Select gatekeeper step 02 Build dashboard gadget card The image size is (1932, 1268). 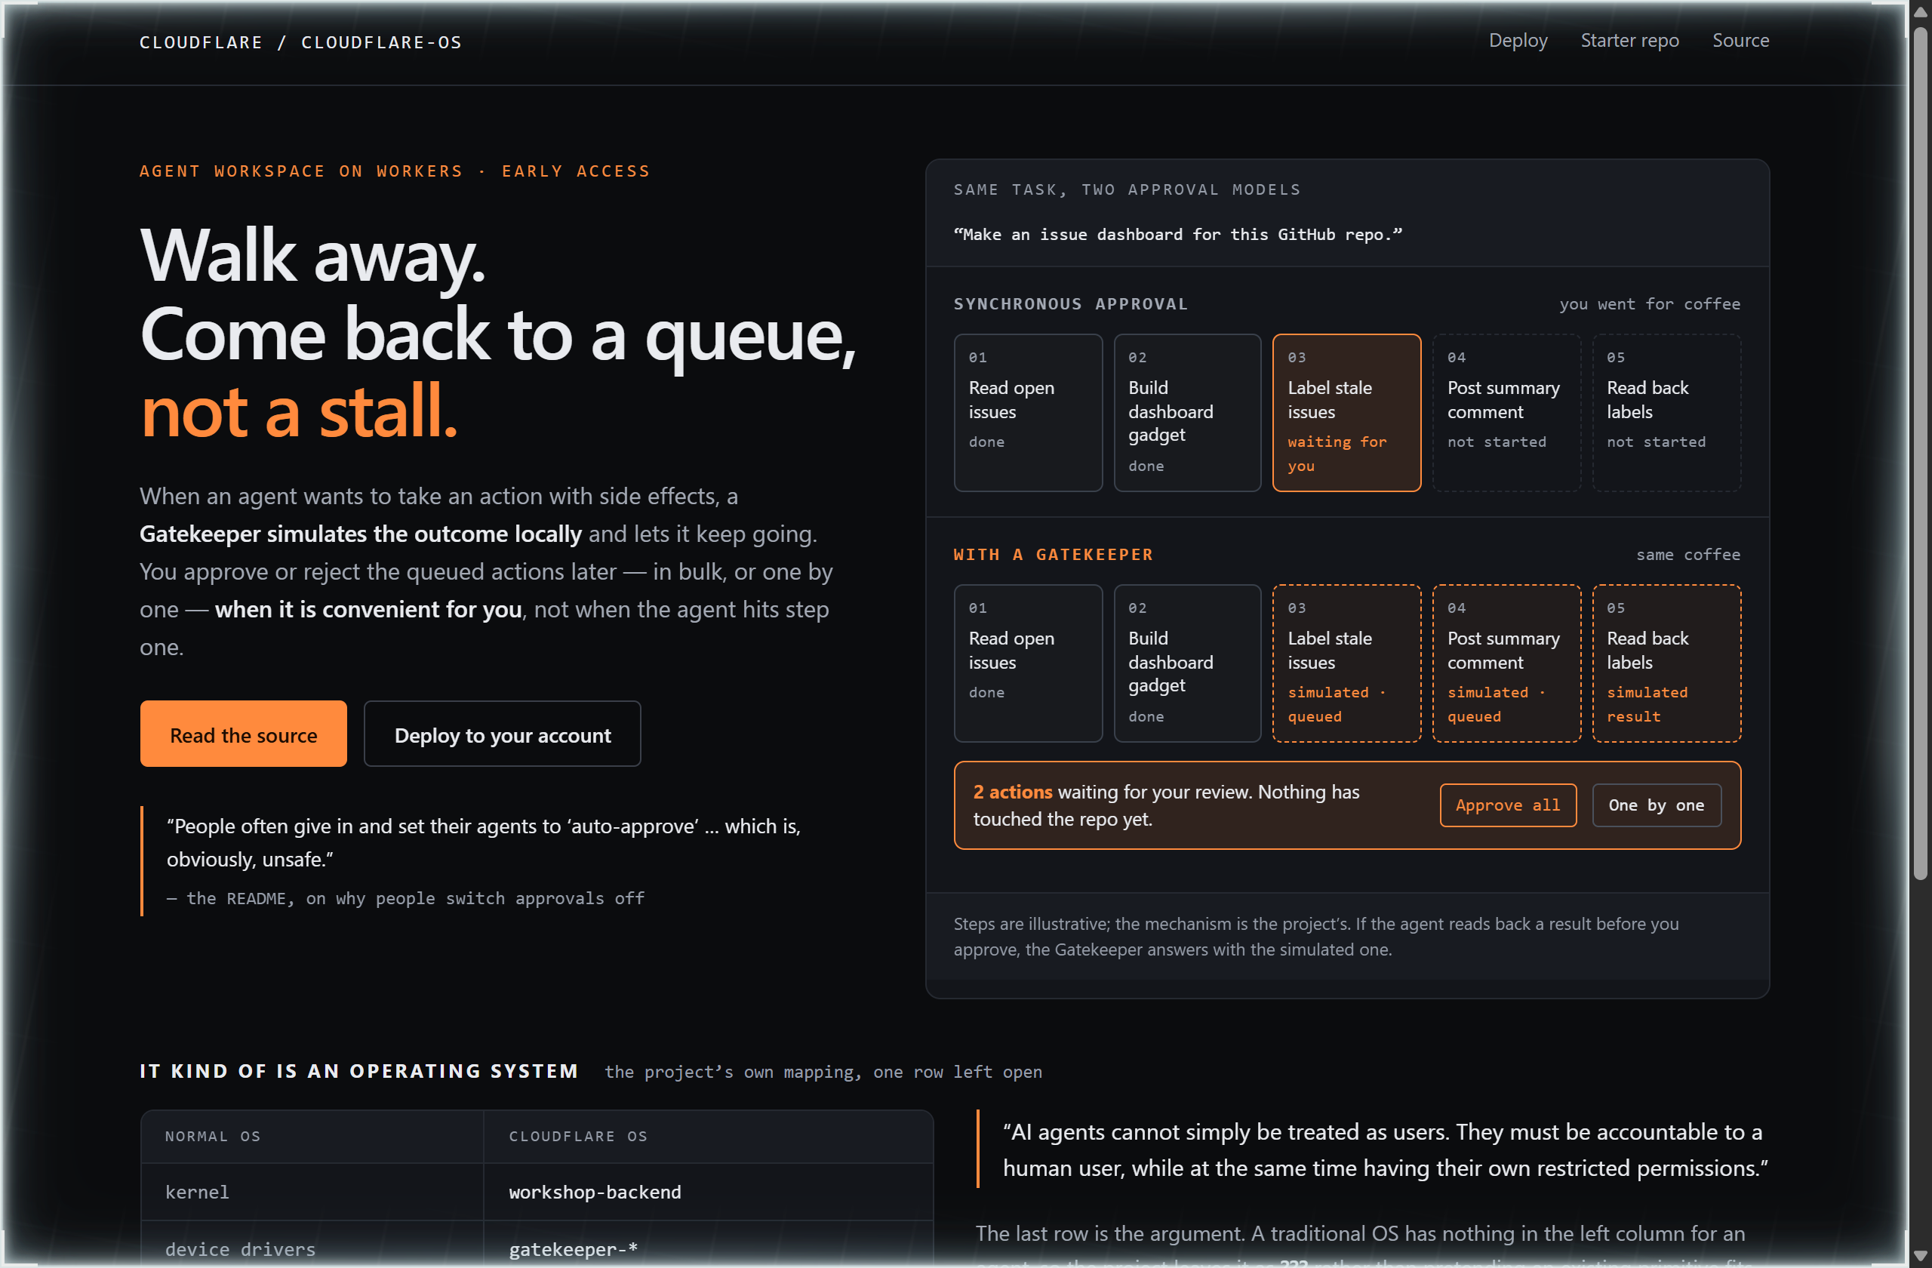click(x=1187, y=663)
